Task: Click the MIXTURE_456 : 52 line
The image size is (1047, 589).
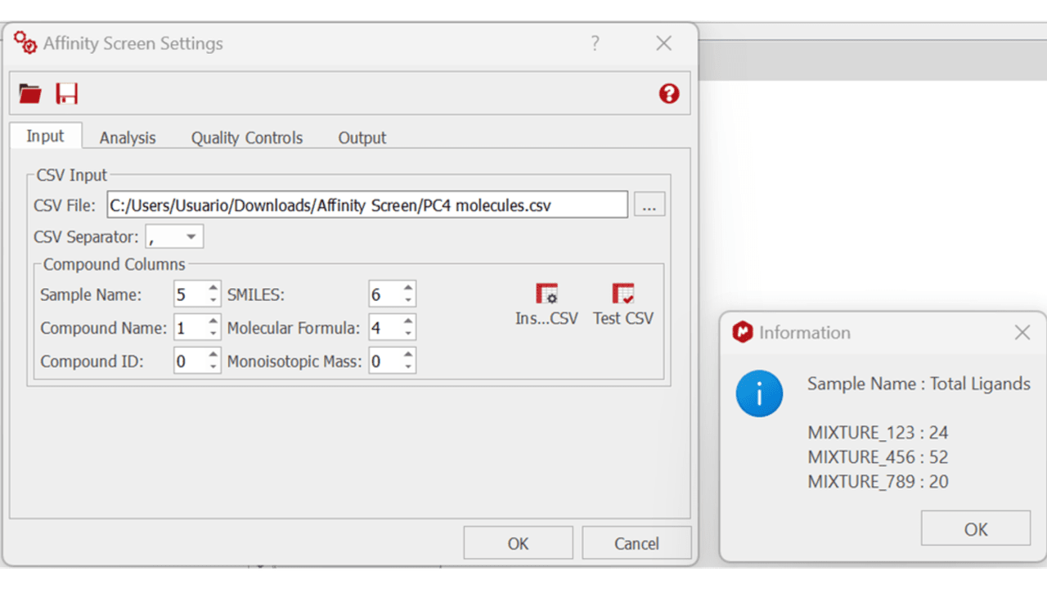Action: click(878, 457)
